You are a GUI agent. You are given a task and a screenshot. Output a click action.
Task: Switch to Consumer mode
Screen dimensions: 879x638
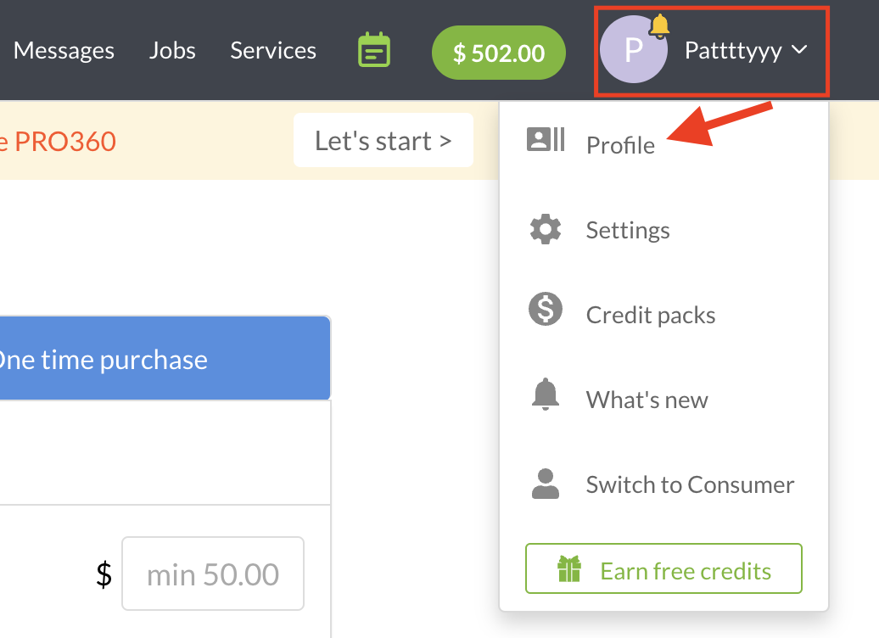point(690,484)
